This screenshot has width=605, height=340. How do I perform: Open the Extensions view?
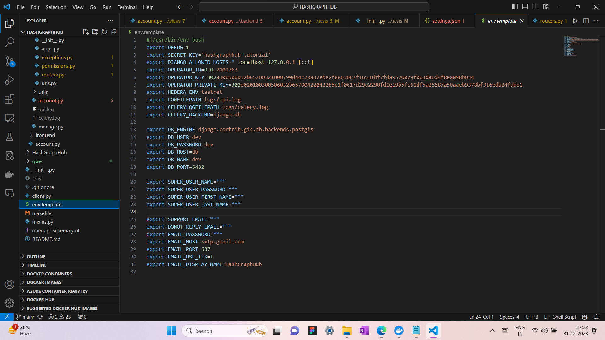pos(9,99)
